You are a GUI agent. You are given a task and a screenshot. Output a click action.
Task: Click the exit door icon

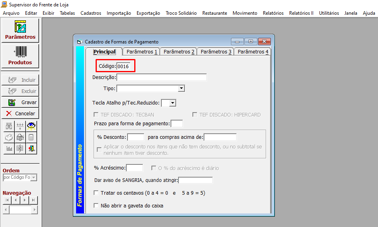31,148
